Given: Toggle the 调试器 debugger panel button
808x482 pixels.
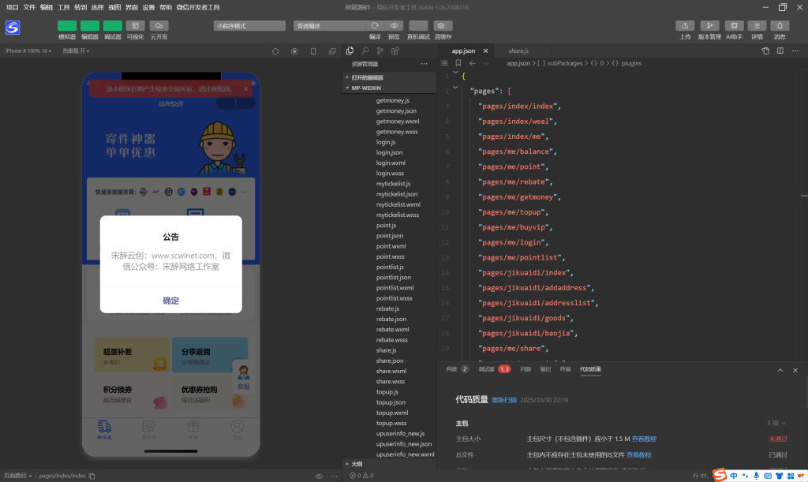Looking at the screenshot, I should [x=113, y=26].
